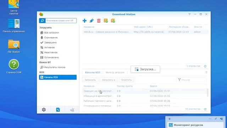Open the settings gear at the sidebar bottom
The height and width of the screenshot is (128, 227).
(x=44, y=110)
